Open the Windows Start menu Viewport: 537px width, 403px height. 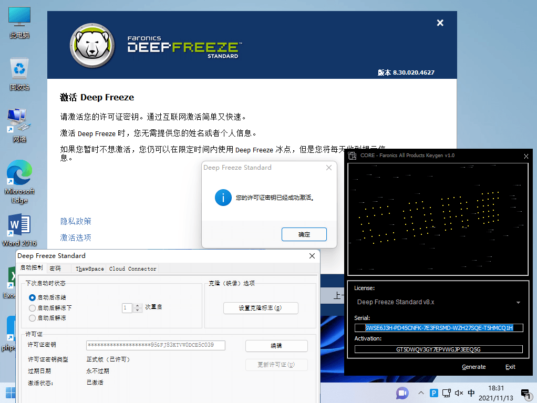pos(11,392)
